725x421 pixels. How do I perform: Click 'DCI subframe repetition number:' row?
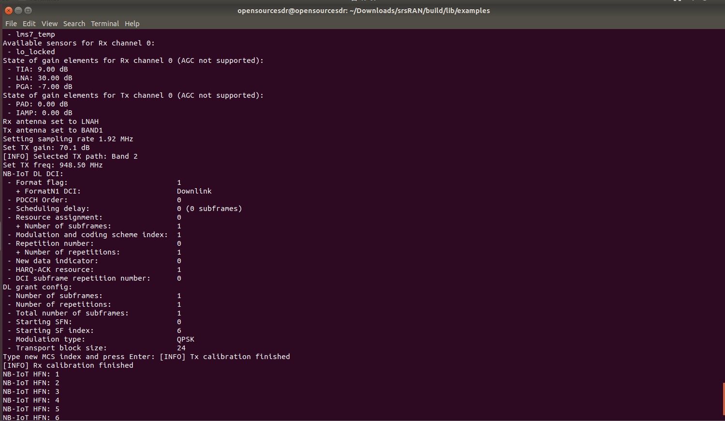[94, 278]
